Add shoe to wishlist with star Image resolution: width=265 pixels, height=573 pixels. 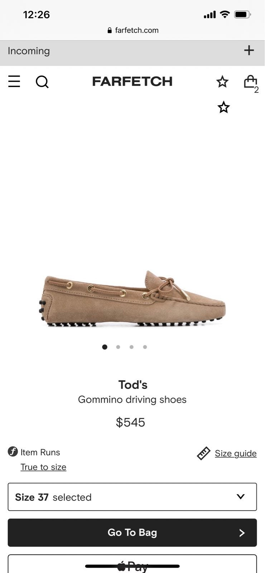pyautogui.click(x=223, y=107)
